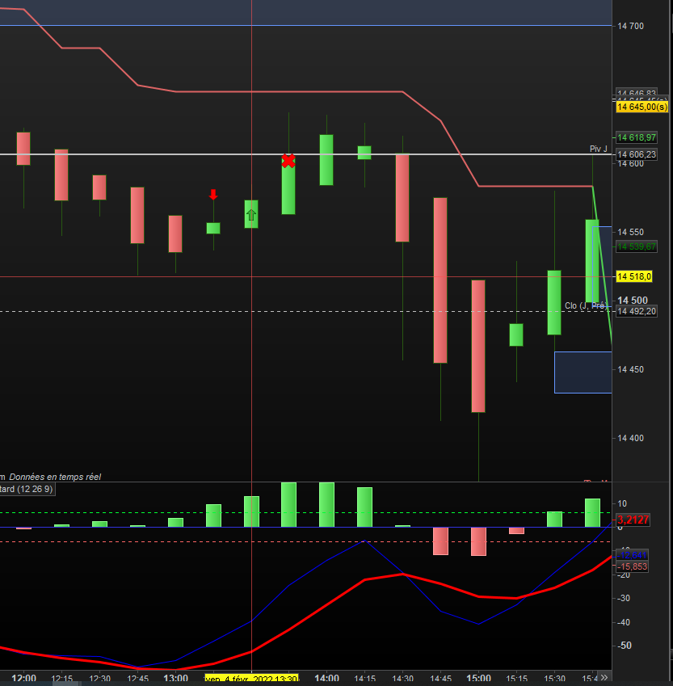Click the red X exit marker

(288, 161)
